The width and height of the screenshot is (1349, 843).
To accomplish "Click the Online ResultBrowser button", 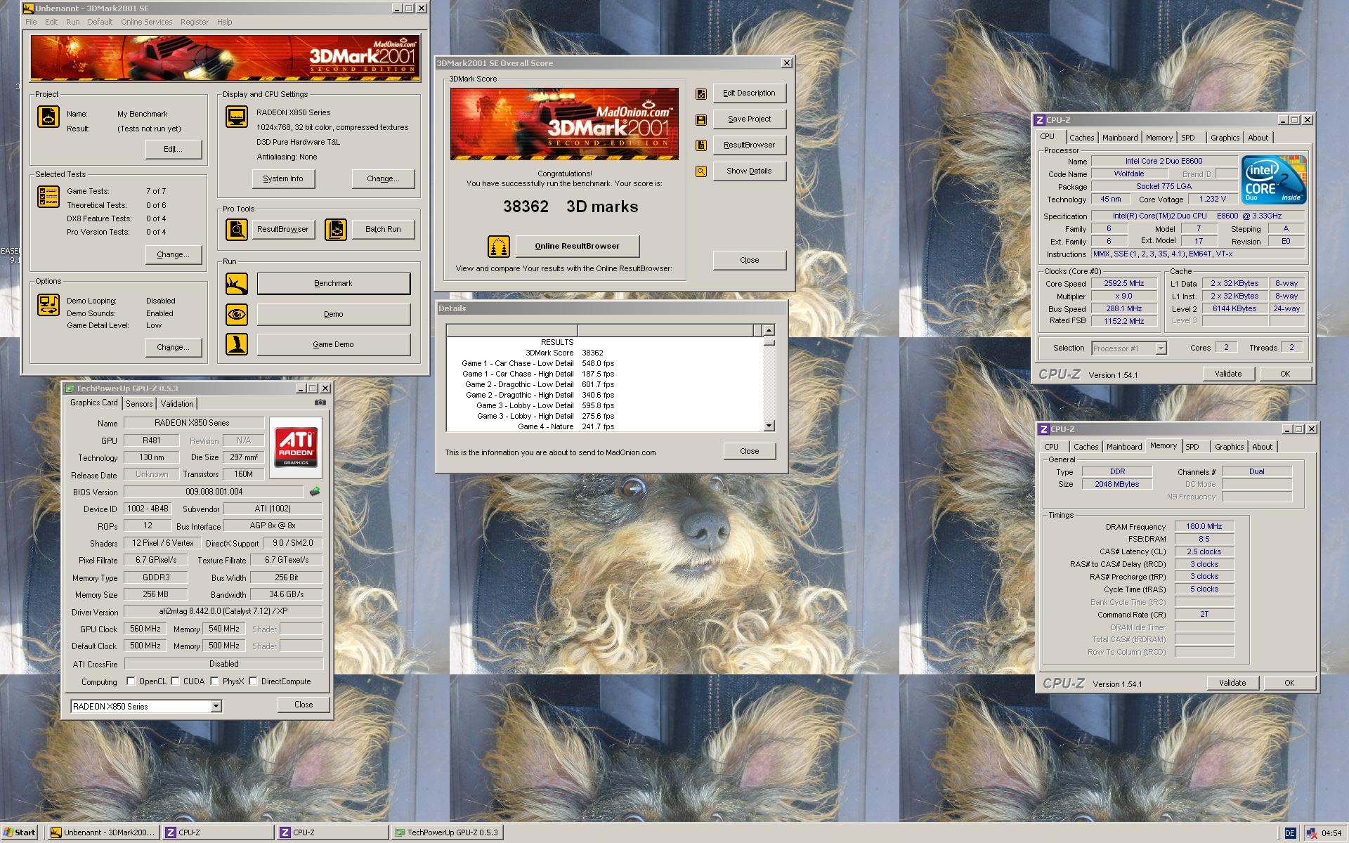I will (x=578, y=247).
